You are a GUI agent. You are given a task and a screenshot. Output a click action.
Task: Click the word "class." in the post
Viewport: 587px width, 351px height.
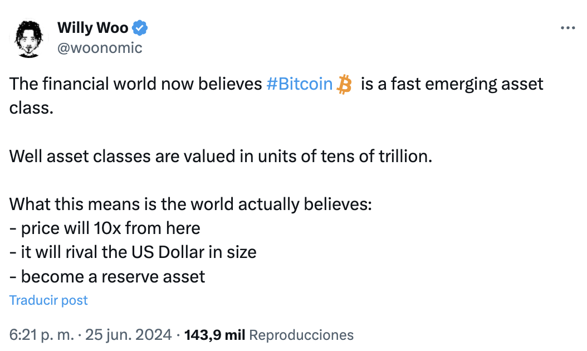point(31,108)
